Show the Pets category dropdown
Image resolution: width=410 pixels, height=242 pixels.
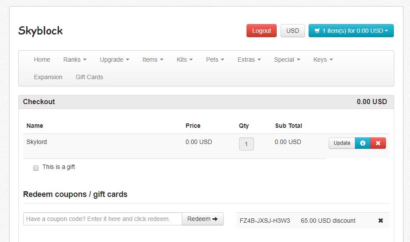(215, 60)
